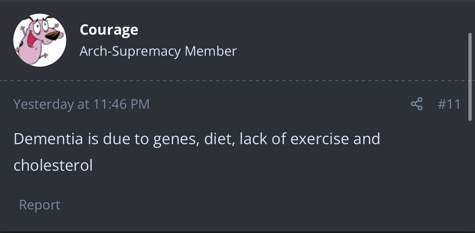This screenshot has width=475, height=233.
Task: Click the word cholesterol in the post
Action: 53,165
